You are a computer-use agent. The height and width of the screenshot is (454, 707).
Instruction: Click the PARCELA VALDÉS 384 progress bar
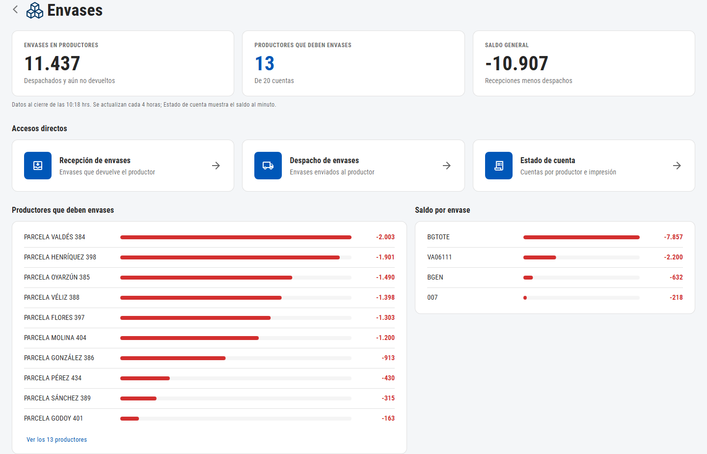pyautogui.click(x=236, y=237)
